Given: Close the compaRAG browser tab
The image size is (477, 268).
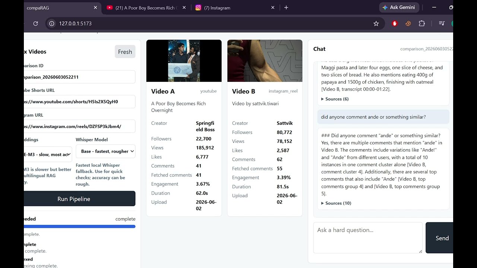Looking at the screenshot, I should point(95,7).
